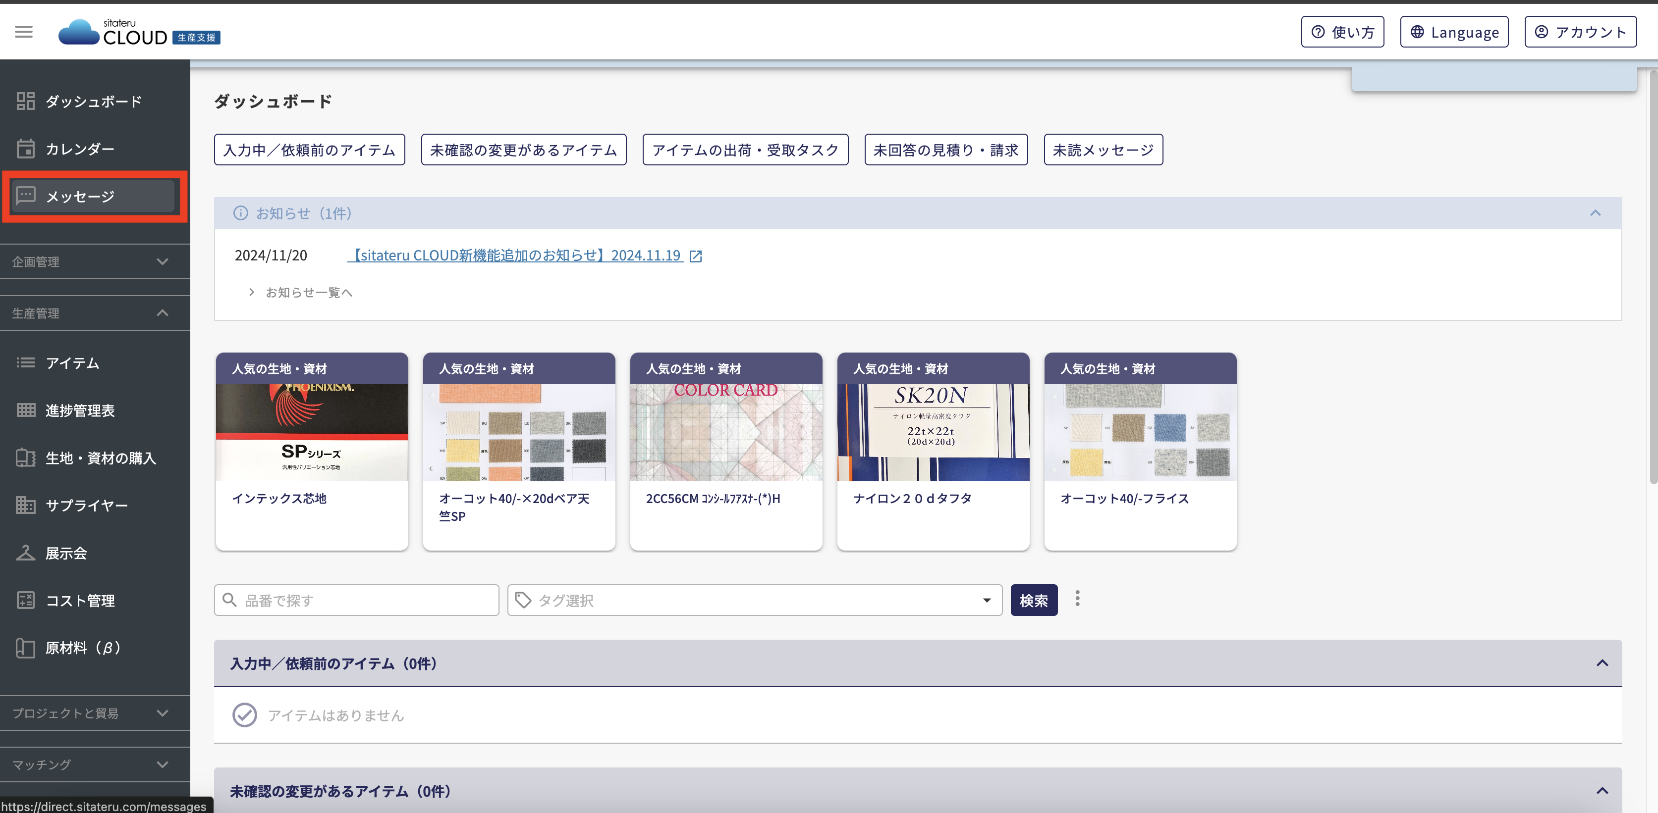
Task: Click the カレンダー calendar icon
Action: tap(25, 149)
